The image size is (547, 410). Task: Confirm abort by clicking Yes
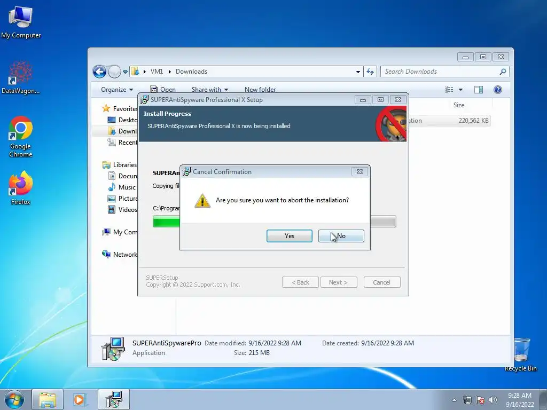tap(289, 236)
